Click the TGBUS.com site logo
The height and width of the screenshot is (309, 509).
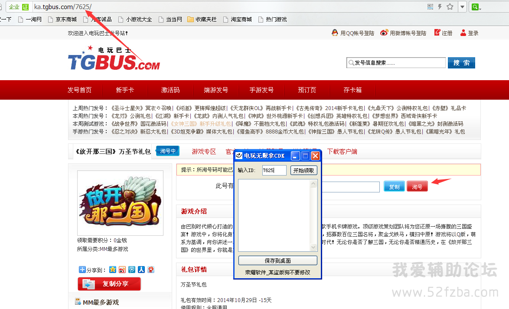coord(114,59)
